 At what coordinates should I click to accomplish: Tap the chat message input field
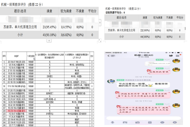(144, 118)
